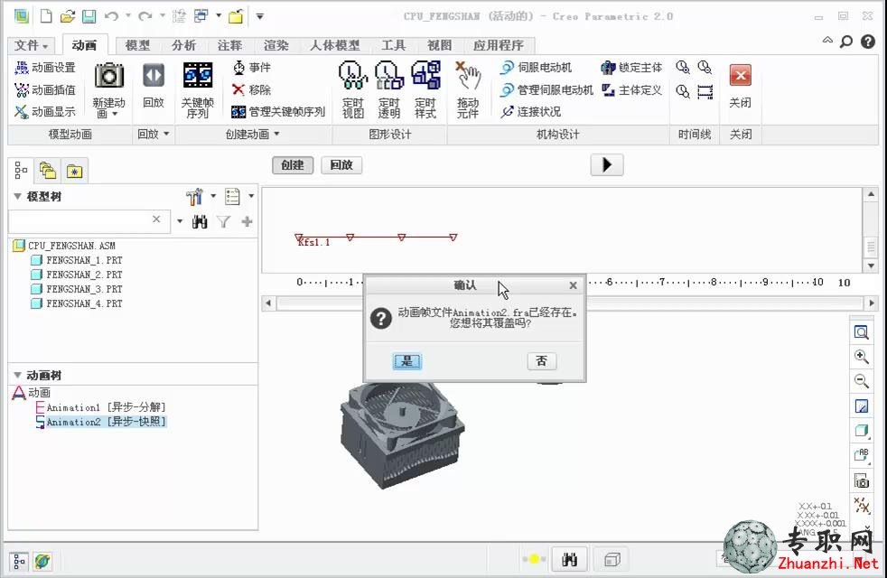This screenshot has width=887, height=578.
Task: Open the 文件 file menu
Action: [31, 45]
